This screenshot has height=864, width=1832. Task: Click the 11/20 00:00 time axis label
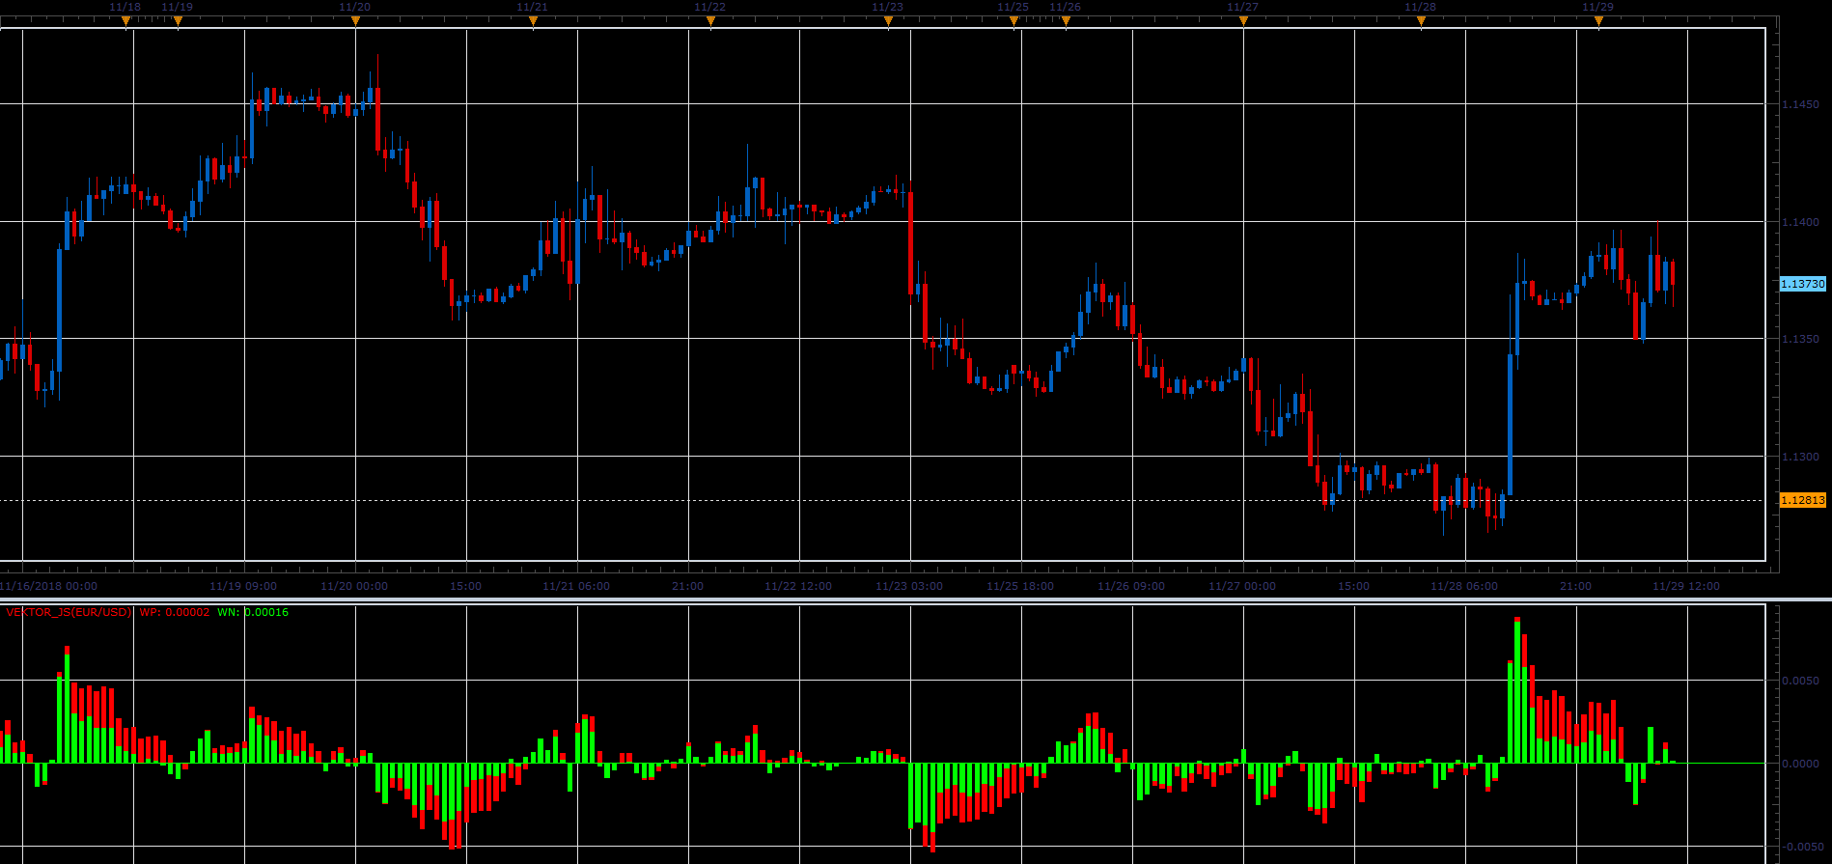point(354,586)
